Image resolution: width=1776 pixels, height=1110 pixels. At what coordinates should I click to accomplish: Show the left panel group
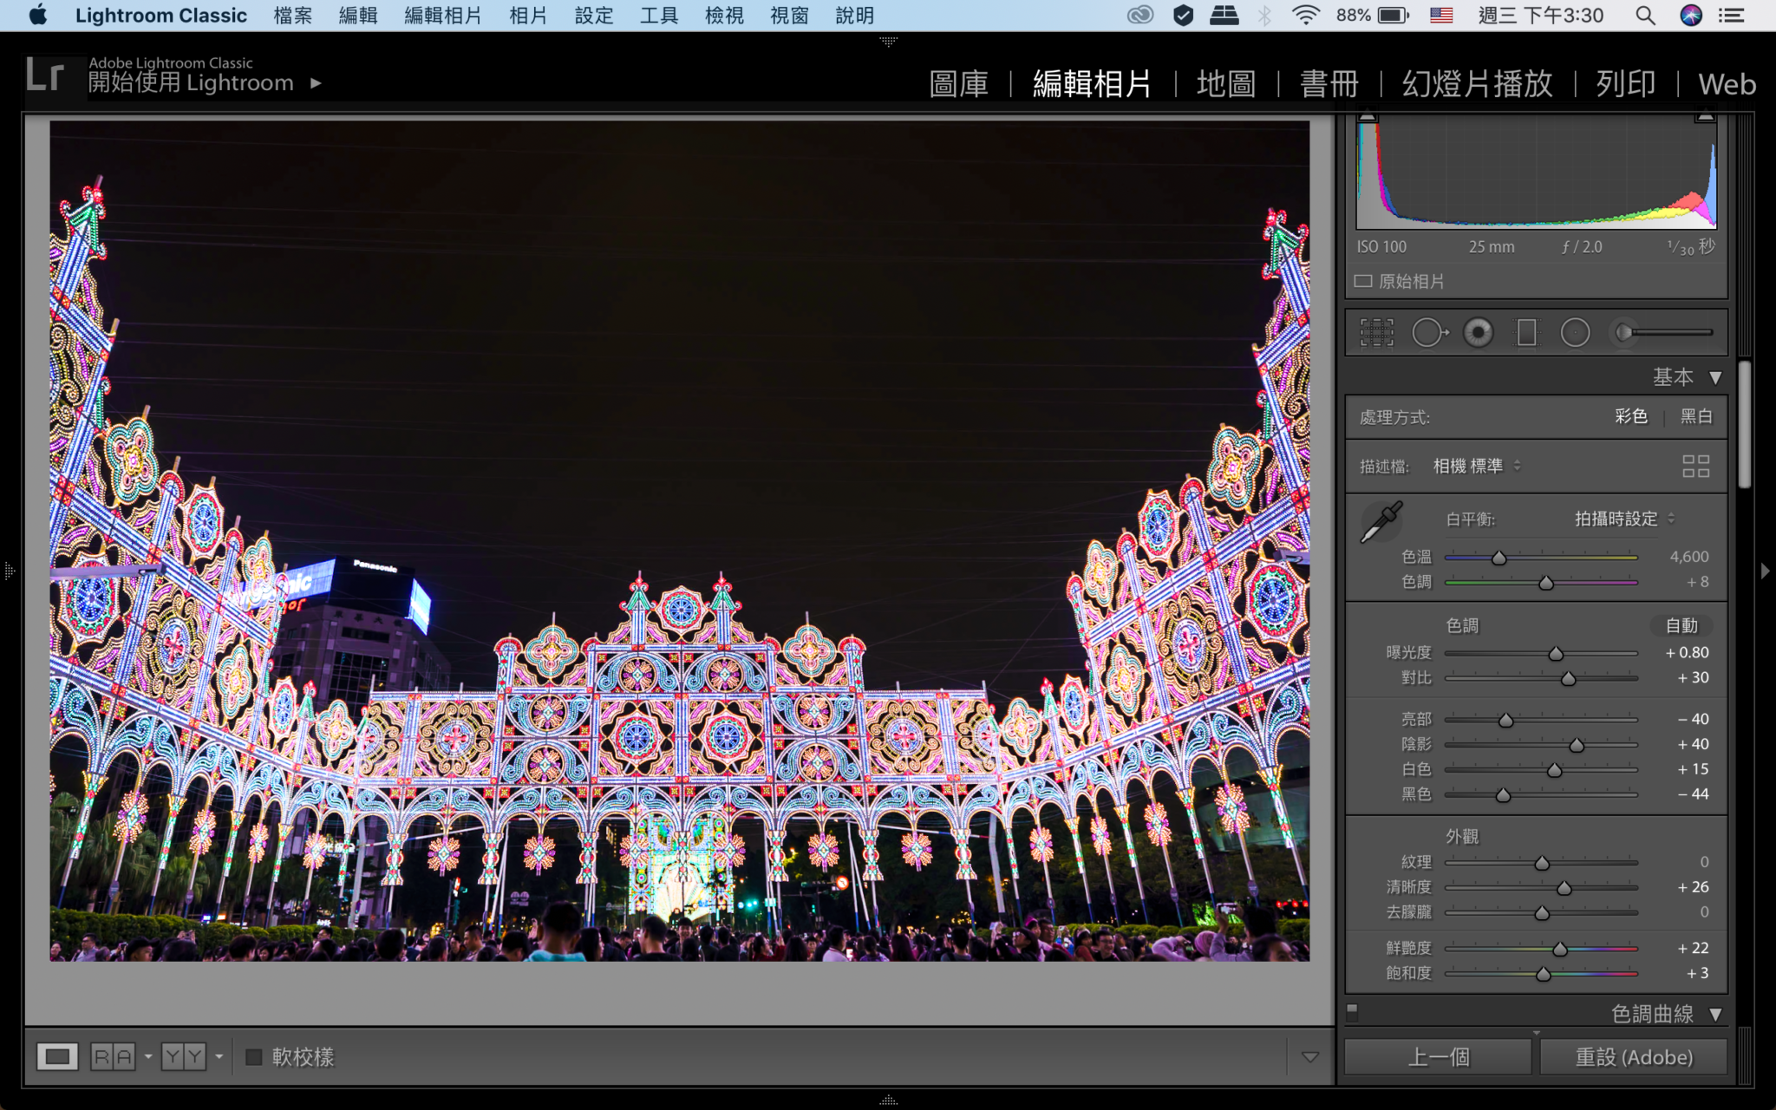[10, 571]
